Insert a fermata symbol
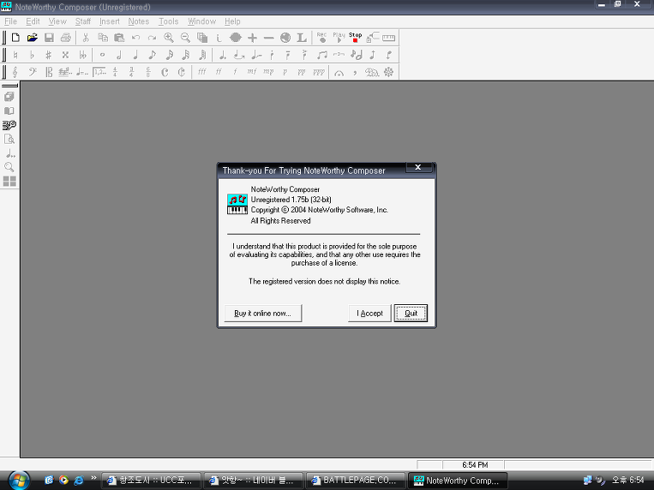Viewport: 654px width, 490px height. coord(339,72)
